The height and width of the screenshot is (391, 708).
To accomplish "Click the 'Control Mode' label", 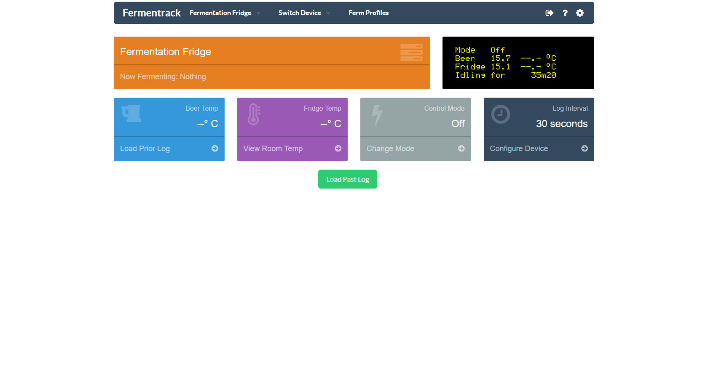I will (x=444, y=109).
